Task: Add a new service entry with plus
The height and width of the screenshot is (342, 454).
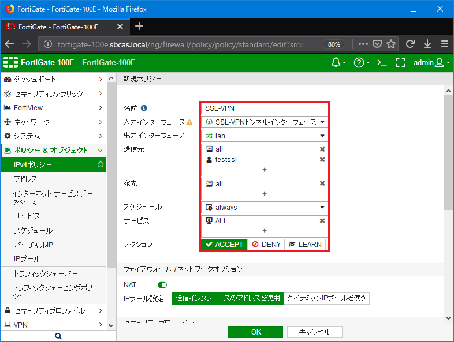Action: pyautogui.click(x=265, y=231)
